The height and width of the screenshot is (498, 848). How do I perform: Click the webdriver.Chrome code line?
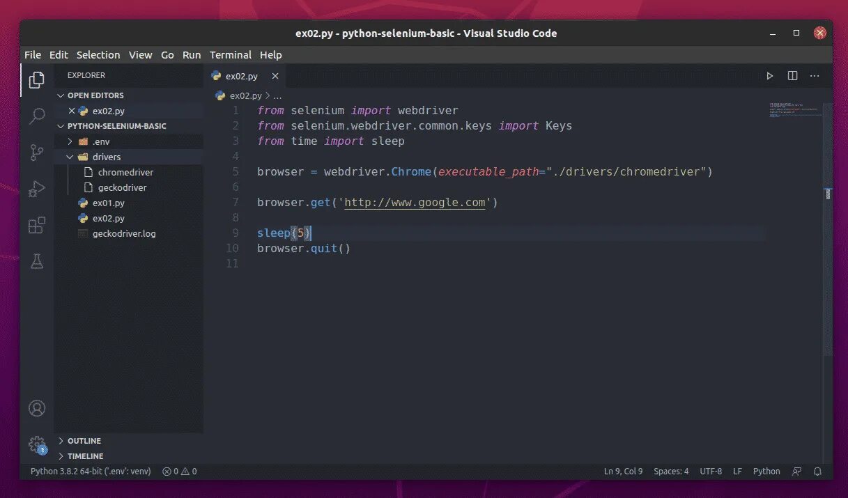pyautogui.click(x=485, y=172)
